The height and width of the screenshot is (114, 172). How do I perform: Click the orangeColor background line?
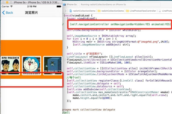point(112,71)
